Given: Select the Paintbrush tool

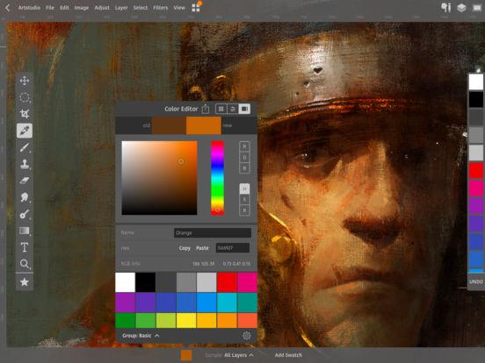Looking at the screenshot, I should tap(25, 147).
